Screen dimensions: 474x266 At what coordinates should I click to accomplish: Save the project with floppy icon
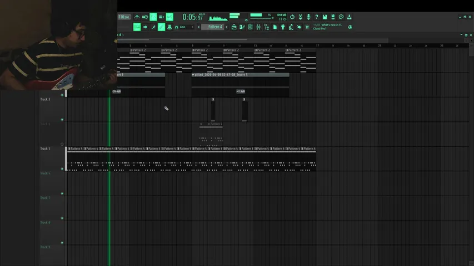pyautogui.click(x=325, y=17)
